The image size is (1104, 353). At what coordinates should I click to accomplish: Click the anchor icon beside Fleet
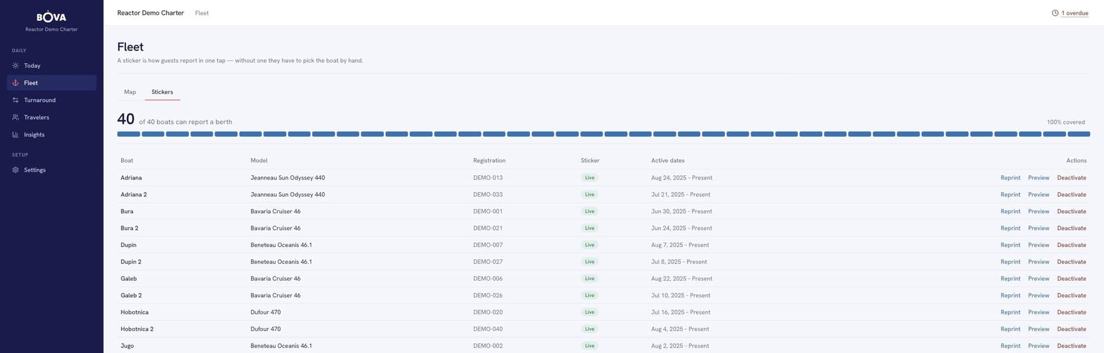[15, 83]
